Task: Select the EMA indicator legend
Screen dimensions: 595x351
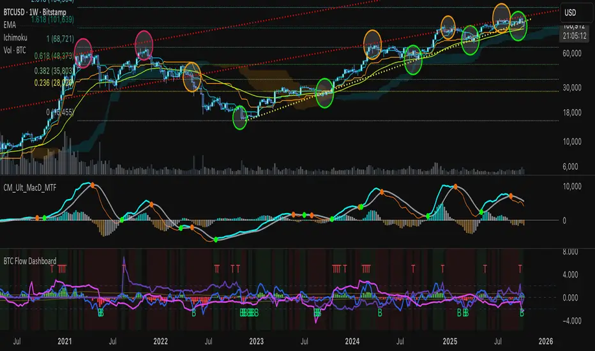Action: point(10,25)
